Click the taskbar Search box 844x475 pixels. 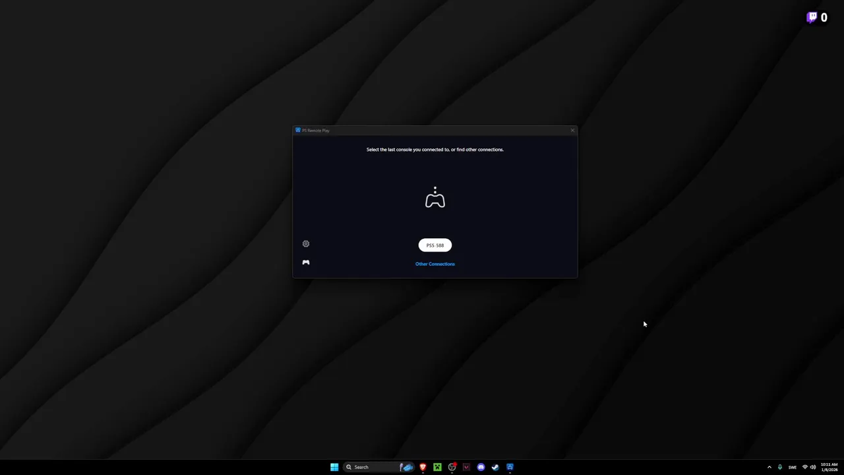(378, 467)
